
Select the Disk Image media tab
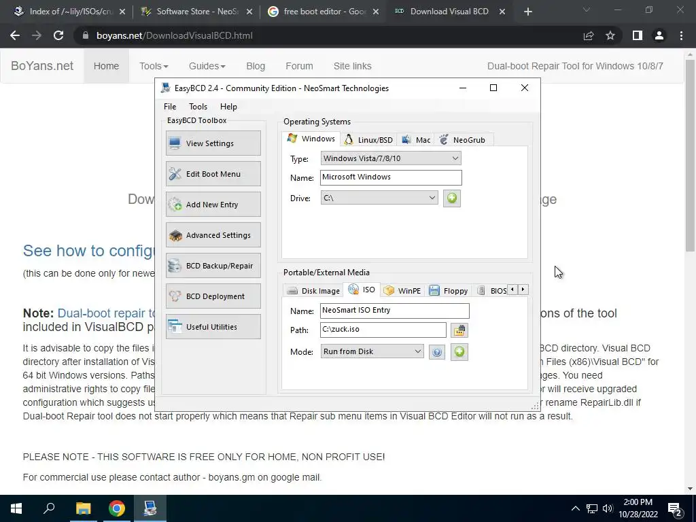[x=313, y=291]
